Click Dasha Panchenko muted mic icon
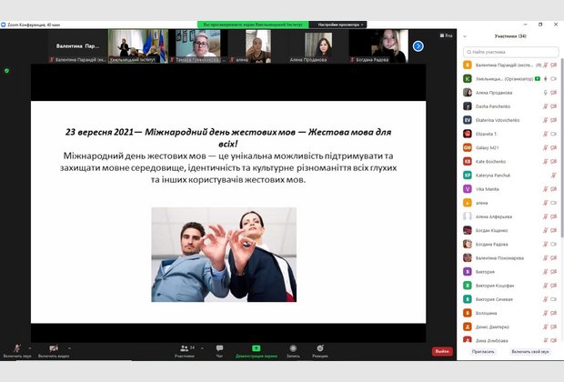 click(546, 106)
